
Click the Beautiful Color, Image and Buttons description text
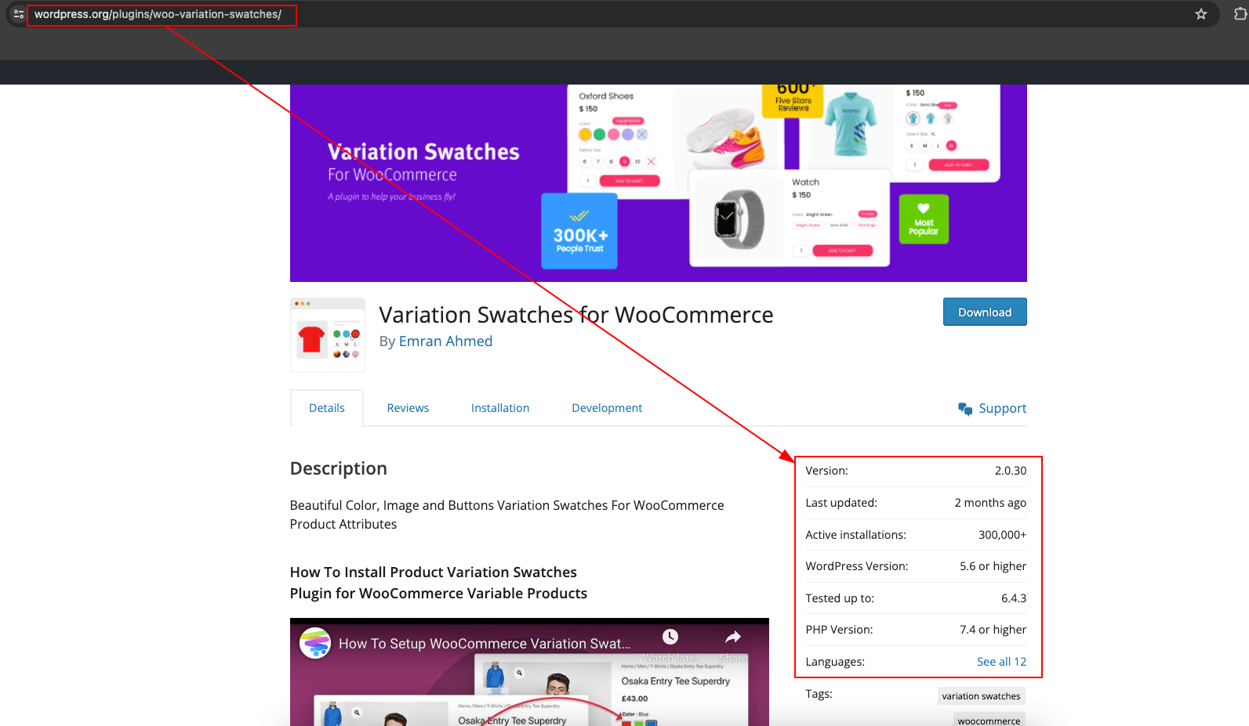point(506,515)
